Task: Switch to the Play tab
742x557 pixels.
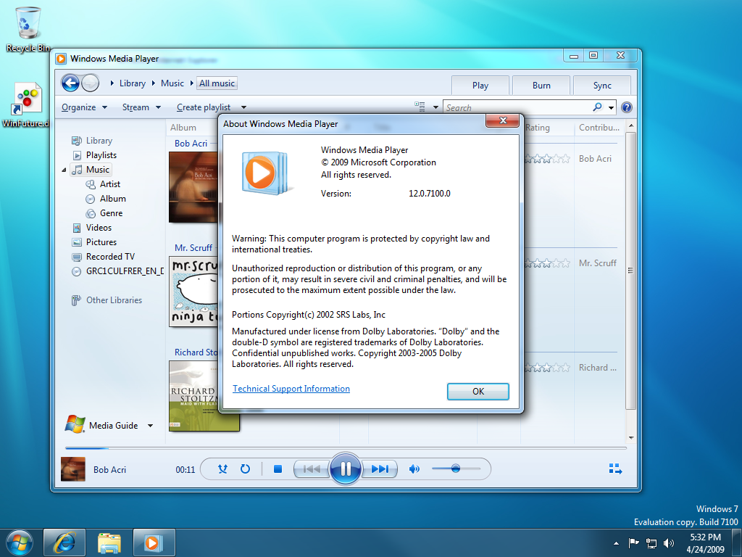Action: click(x=480, y=86)
